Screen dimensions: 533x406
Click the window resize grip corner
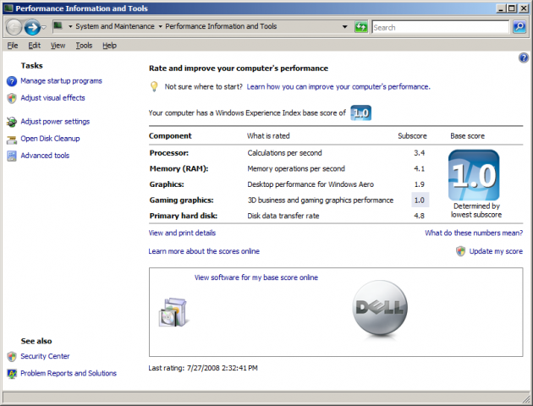[526, 398]
